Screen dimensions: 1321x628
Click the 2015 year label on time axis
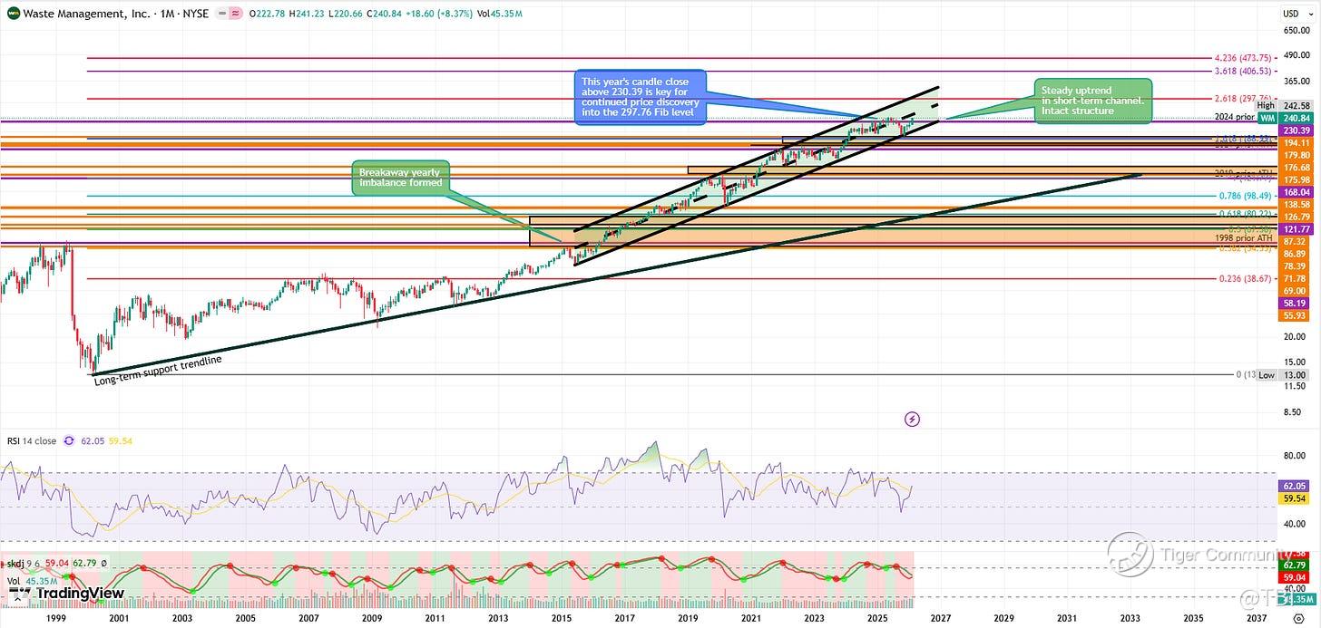pyautogui.click(x=561, y=618)
